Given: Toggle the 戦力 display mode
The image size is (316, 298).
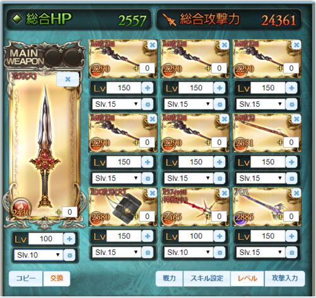Looking at the screenshot, I should click(169, 278).
